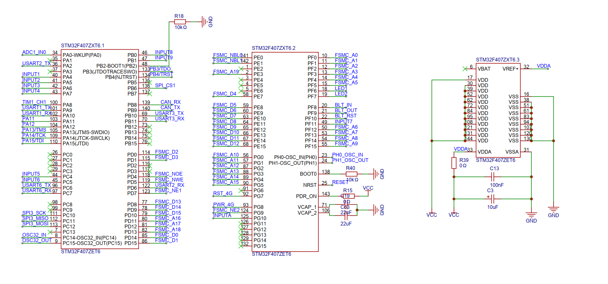
Task: Click the SPI_CS1 net label
Action: (x=165, y=86)
